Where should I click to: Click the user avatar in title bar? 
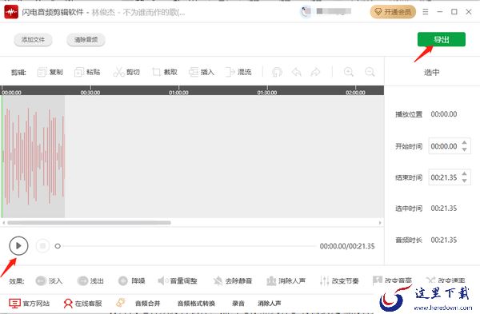click(x=306, y=12)
